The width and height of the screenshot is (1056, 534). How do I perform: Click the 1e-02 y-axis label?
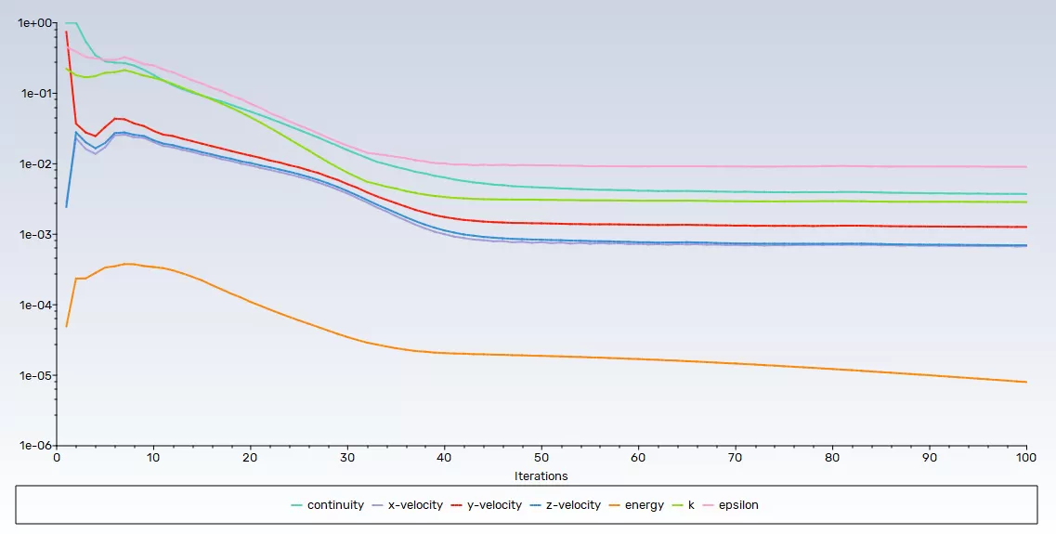pos(36,164)
